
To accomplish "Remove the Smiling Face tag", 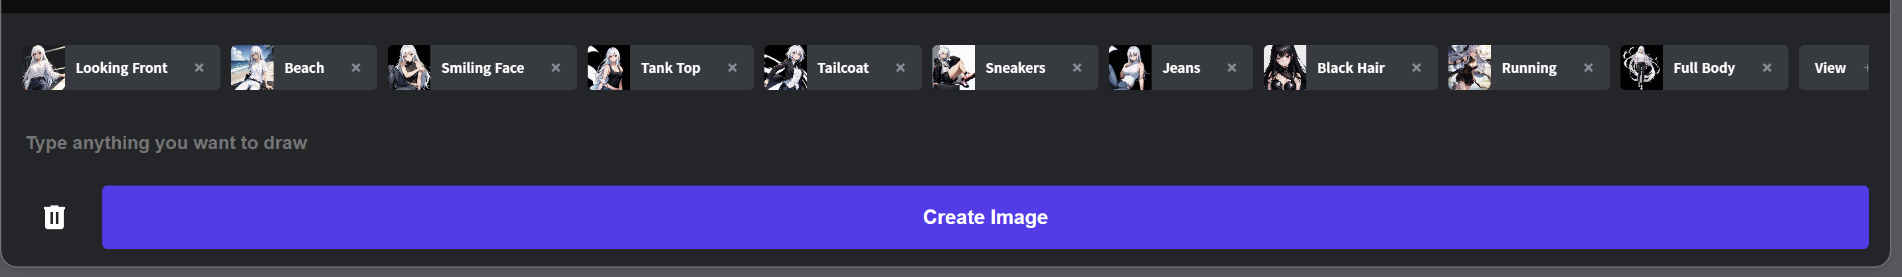I will 556,68.
